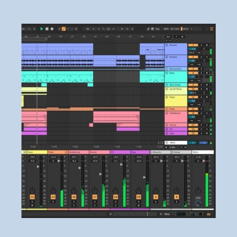The width and height of the screenshot is (237, 237).
Task: Click the previous locator arrow under Set
Action: click(166, 40)
